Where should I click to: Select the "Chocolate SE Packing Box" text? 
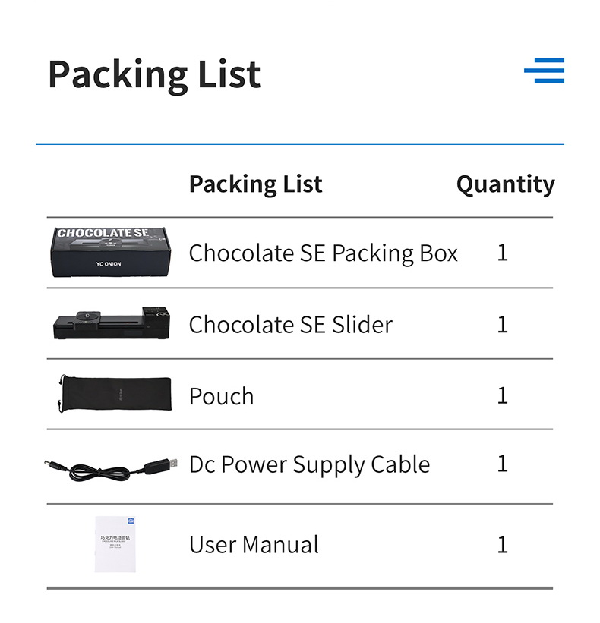(x=323, y=253)
